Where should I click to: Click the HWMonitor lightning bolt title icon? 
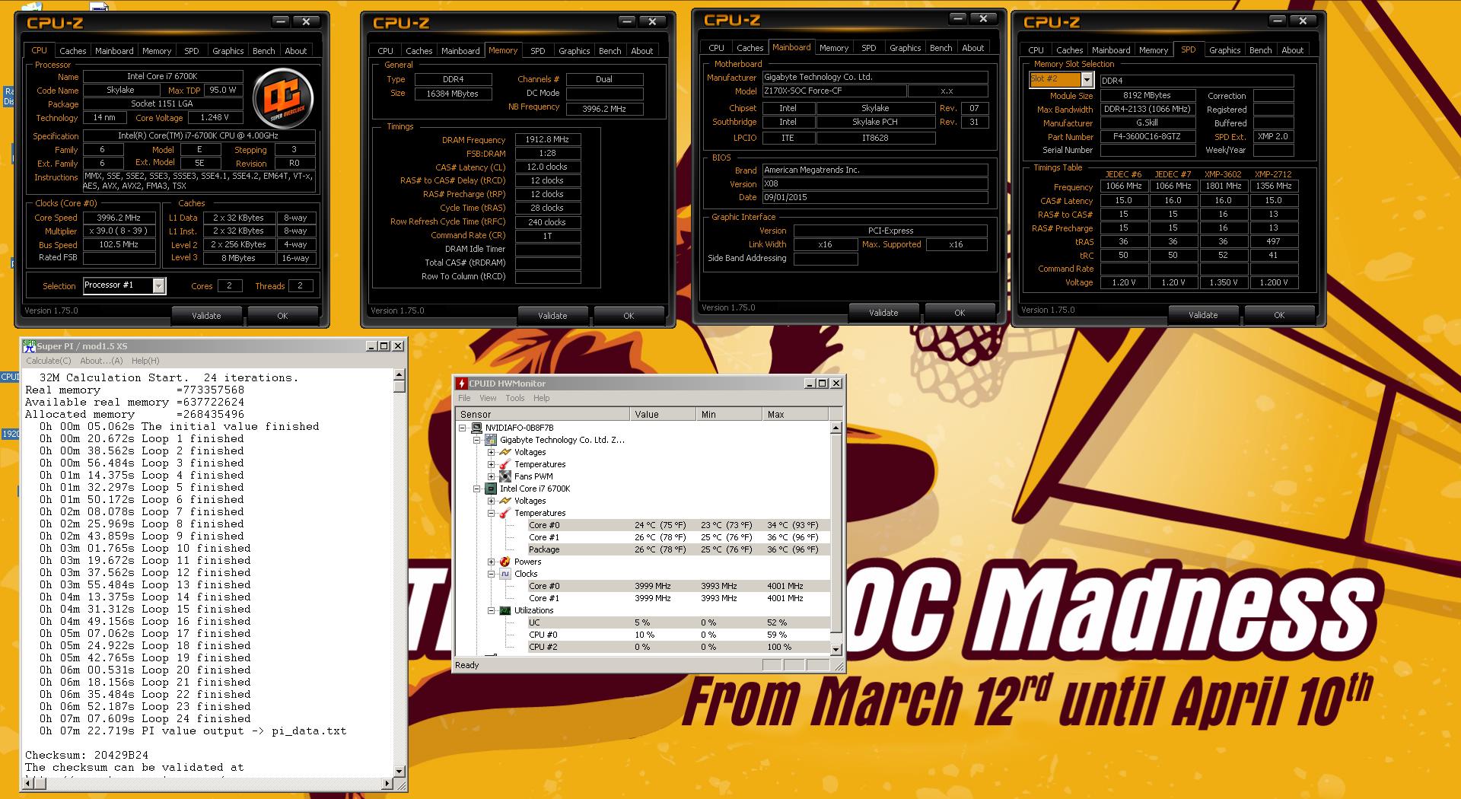(461, 384)
